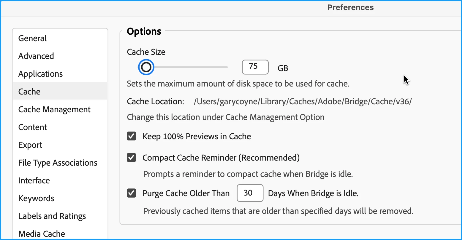Click the cache location path text
Image resolution: width=462 pixels, height=240 pixels.
[303, 102]
